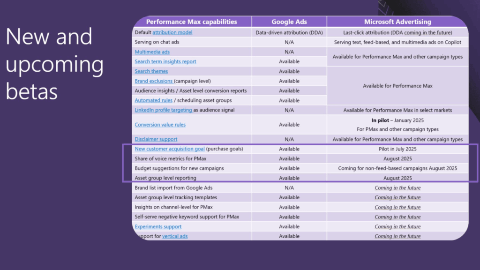Screen dimensions: 480x270
Task: Click the Brand exclusions link
Action: [x=154, y=81]
